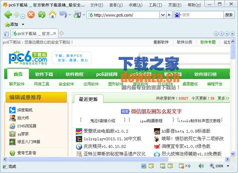This screenshot has height=173, width=238.
Task: Open the tab list icon left of tabs
Action: [x=6, y=34]
